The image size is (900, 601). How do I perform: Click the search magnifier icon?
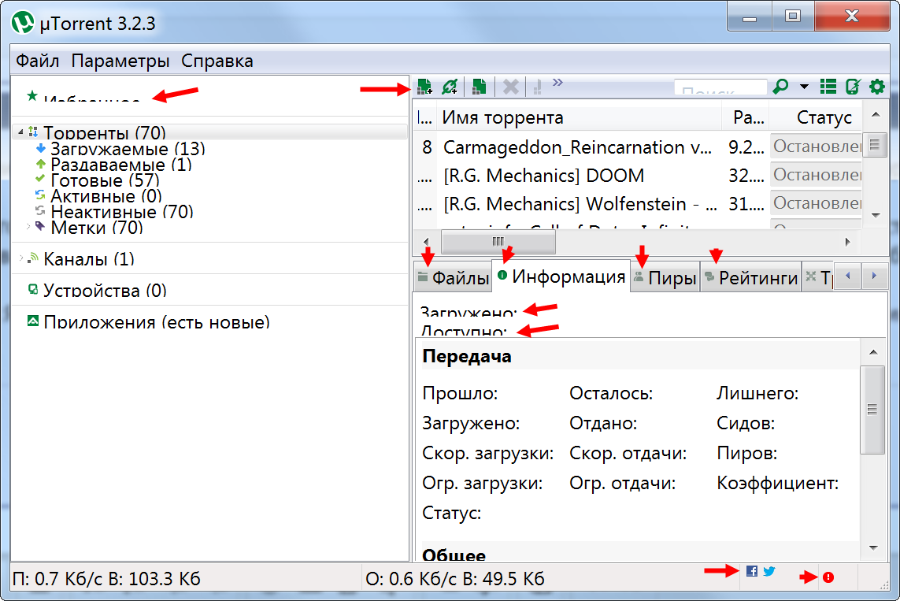click(x=780, y=87)
